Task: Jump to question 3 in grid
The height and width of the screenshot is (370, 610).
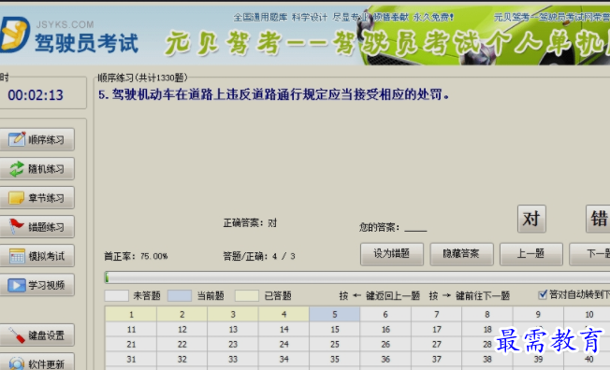Action: click(233, 315)
